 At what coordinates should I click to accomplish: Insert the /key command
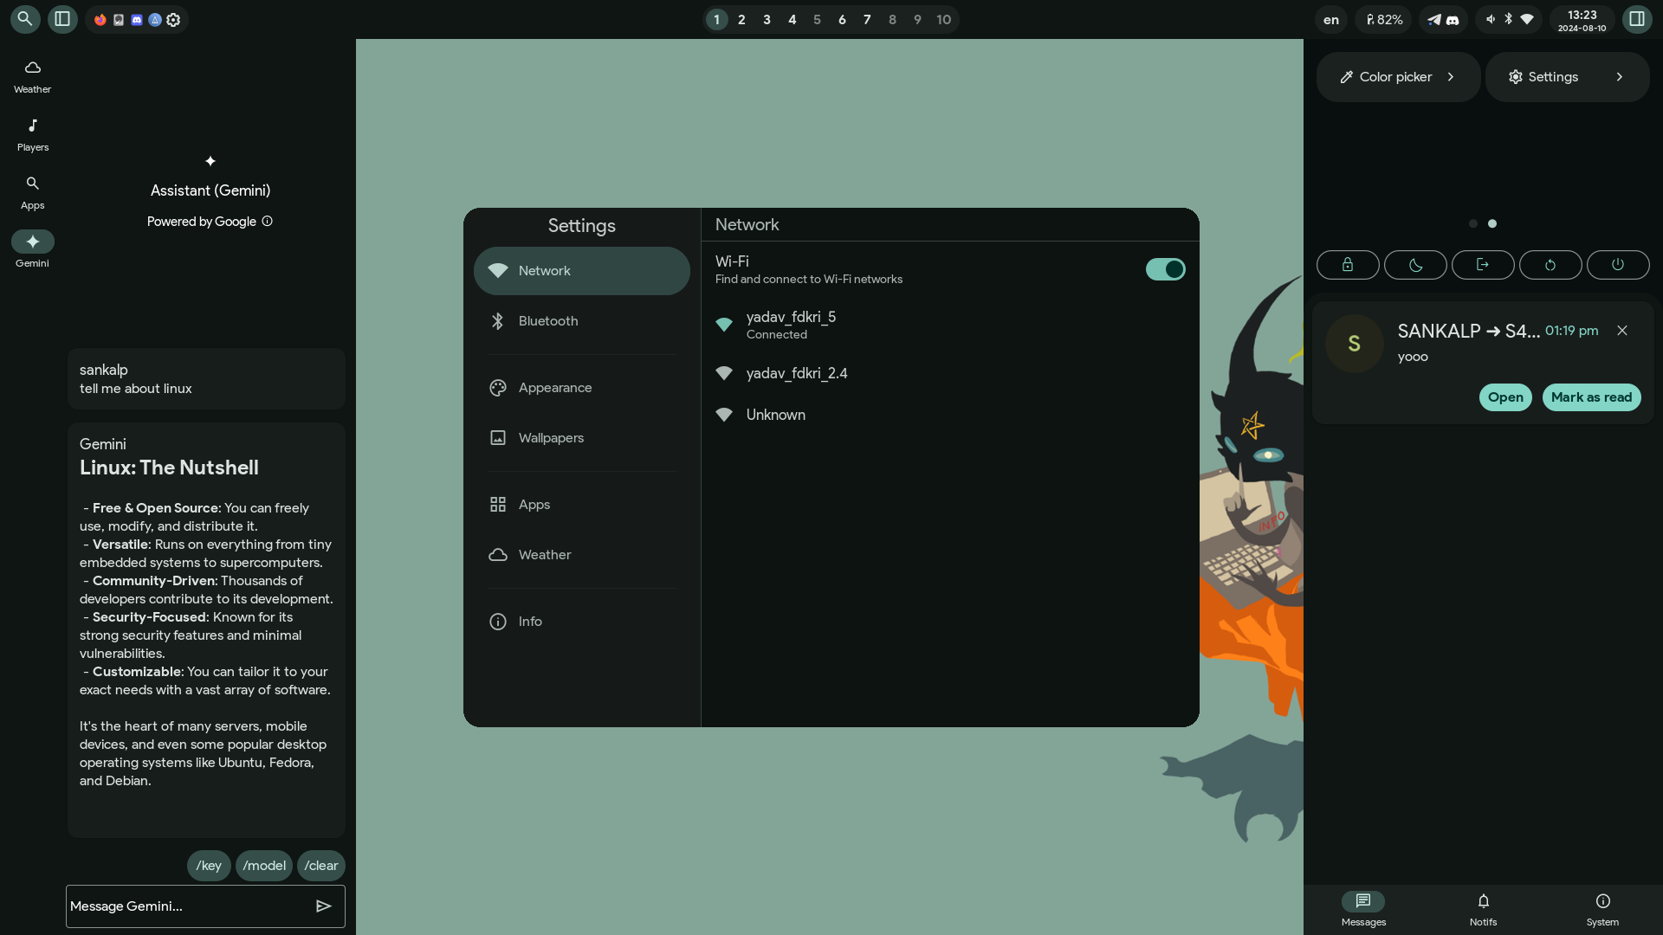209,866
